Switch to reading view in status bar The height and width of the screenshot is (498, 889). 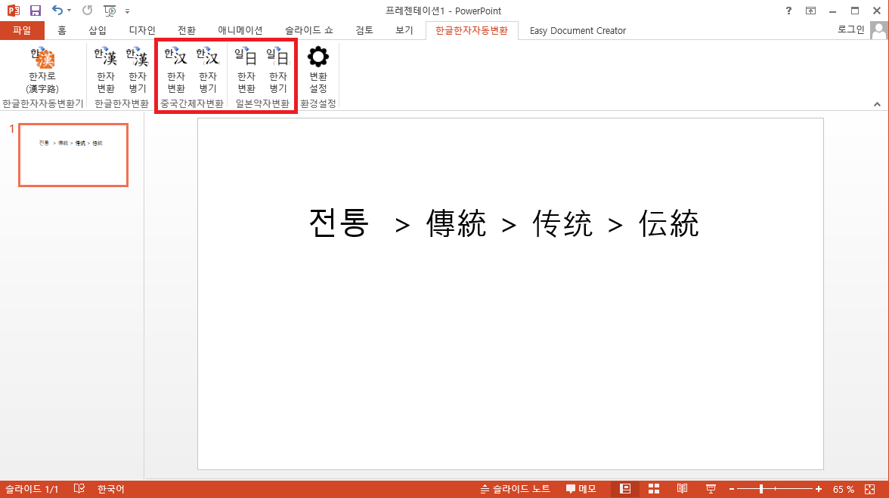[682, 489]
